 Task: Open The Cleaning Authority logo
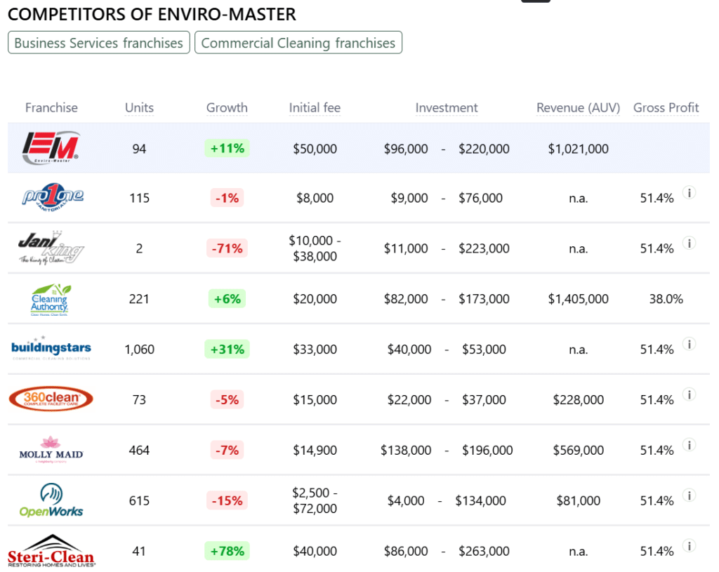[x=51, y=300]
